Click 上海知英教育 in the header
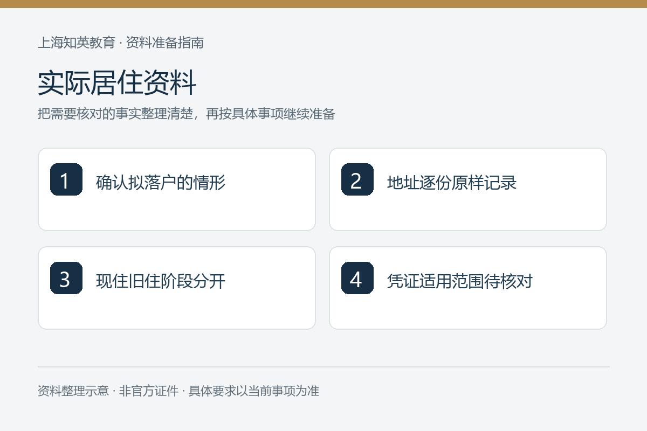The height and width of the screenshot is (431, 647). [x=77, y=43]
